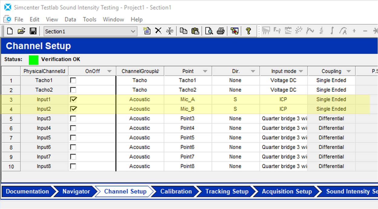378x209 pixels.
Task: Open the File menu
Action: coord(19,19)
